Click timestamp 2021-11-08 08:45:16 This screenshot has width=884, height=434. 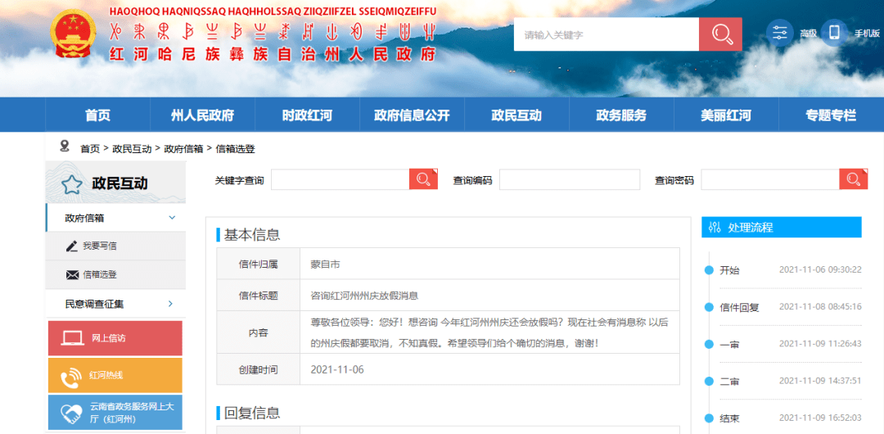point(820,307)
